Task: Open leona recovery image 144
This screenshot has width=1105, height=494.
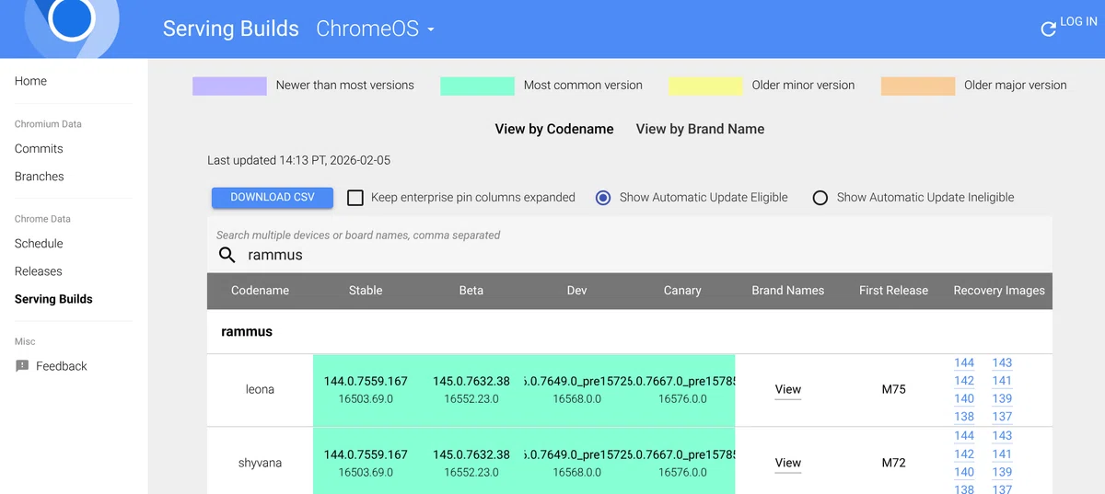Action: 964,362
